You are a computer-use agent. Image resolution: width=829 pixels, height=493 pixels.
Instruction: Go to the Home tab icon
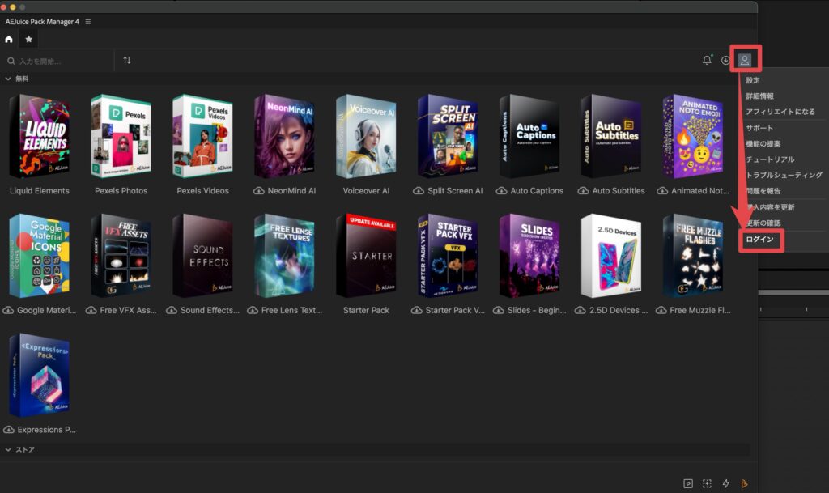coord(9,39)
